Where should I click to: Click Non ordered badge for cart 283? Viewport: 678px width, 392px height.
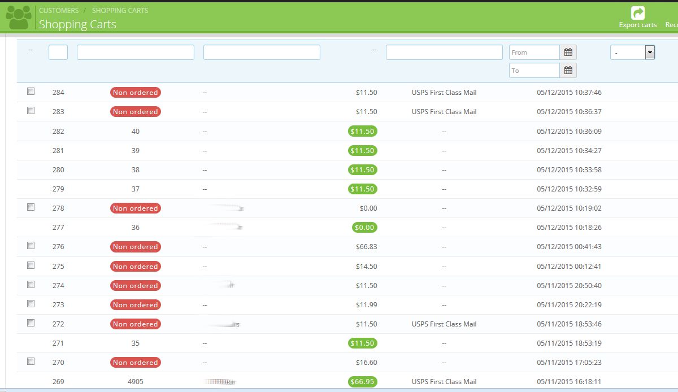[136, 112]
